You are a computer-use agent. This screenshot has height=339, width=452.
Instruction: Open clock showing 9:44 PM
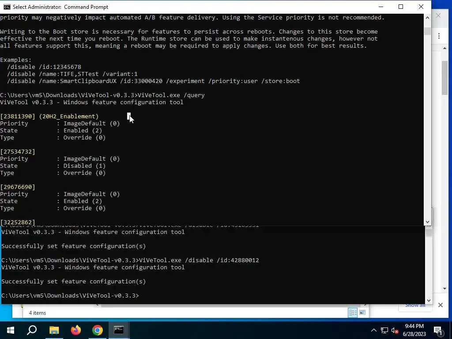(x=414, y=330)
